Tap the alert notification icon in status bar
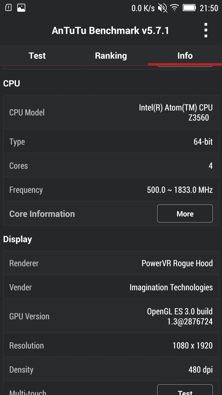The width and height of the screenshot is (222, 395). (x=8, y=8)
